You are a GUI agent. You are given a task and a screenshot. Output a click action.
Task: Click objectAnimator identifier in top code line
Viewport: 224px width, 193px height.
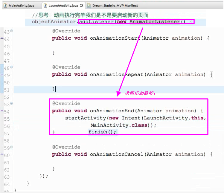[x=54, y=22]
